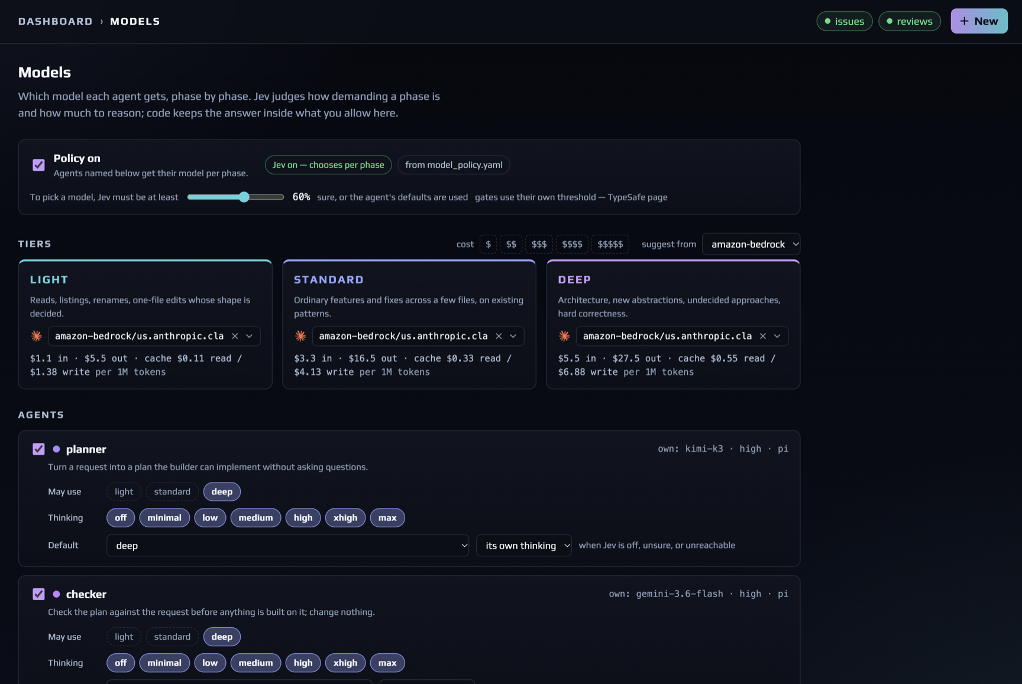Disable the checker agent checkbox
The height and width of the screenshot is (684, 1022).
[38, 594]
